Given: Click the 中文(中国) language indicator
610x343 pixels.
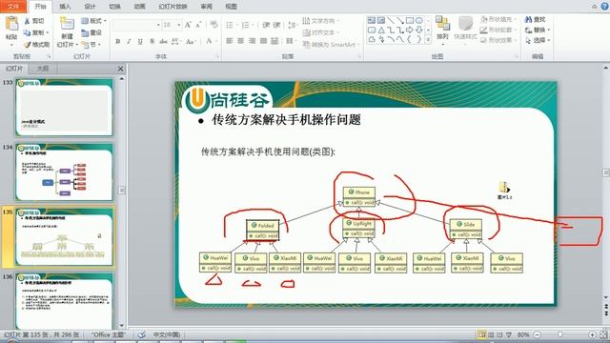Looking at the screenshot, I should 166,334.
